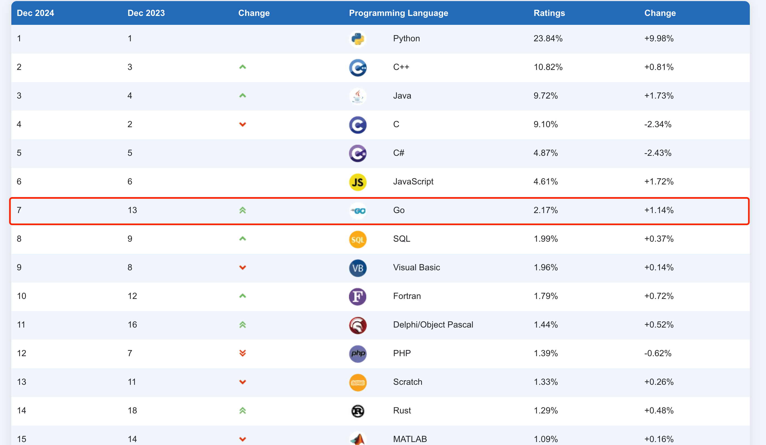
Task: Click the MATLAB language name
Action: [x=410, y=439]
